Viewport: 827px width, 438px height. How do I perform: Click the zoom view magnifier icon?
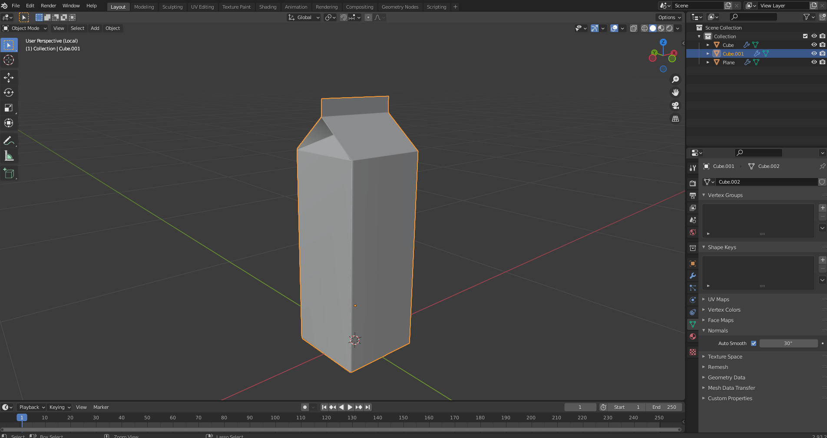point(675,79)
